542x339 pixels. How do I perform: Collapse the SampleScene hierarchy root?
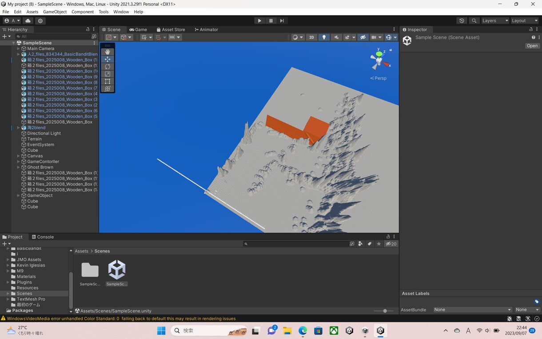click(x=13, y=43)
